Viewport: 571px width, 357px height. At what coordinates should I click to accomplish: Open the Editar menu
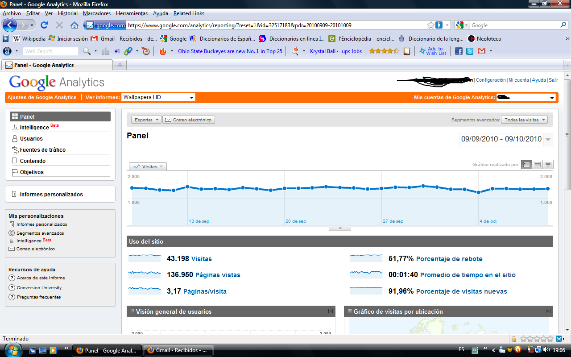[33, 13]
